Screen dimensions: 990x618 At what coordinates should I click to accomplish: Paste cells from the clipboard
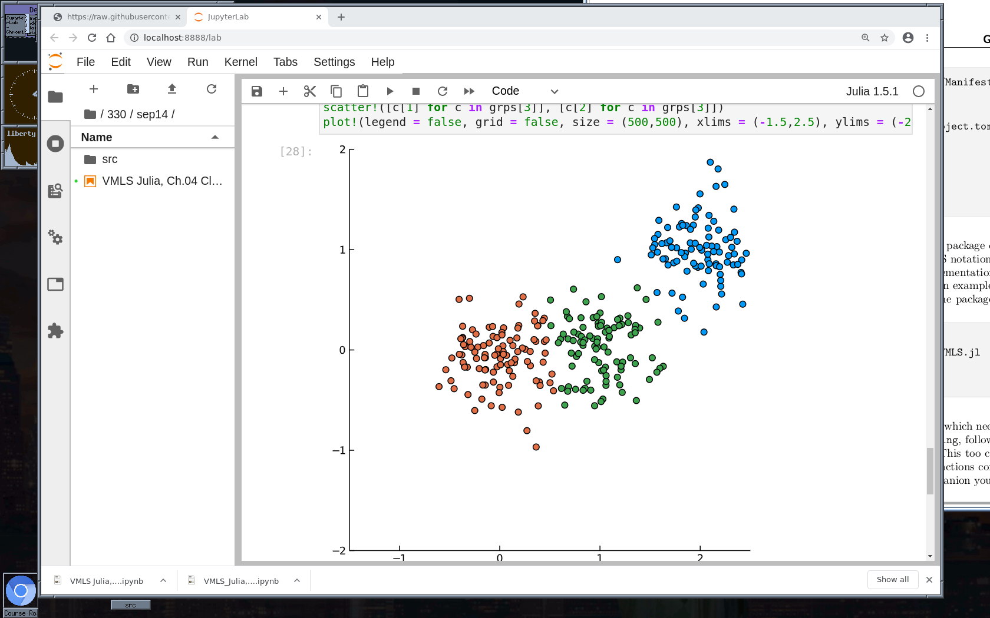[363, 91]
